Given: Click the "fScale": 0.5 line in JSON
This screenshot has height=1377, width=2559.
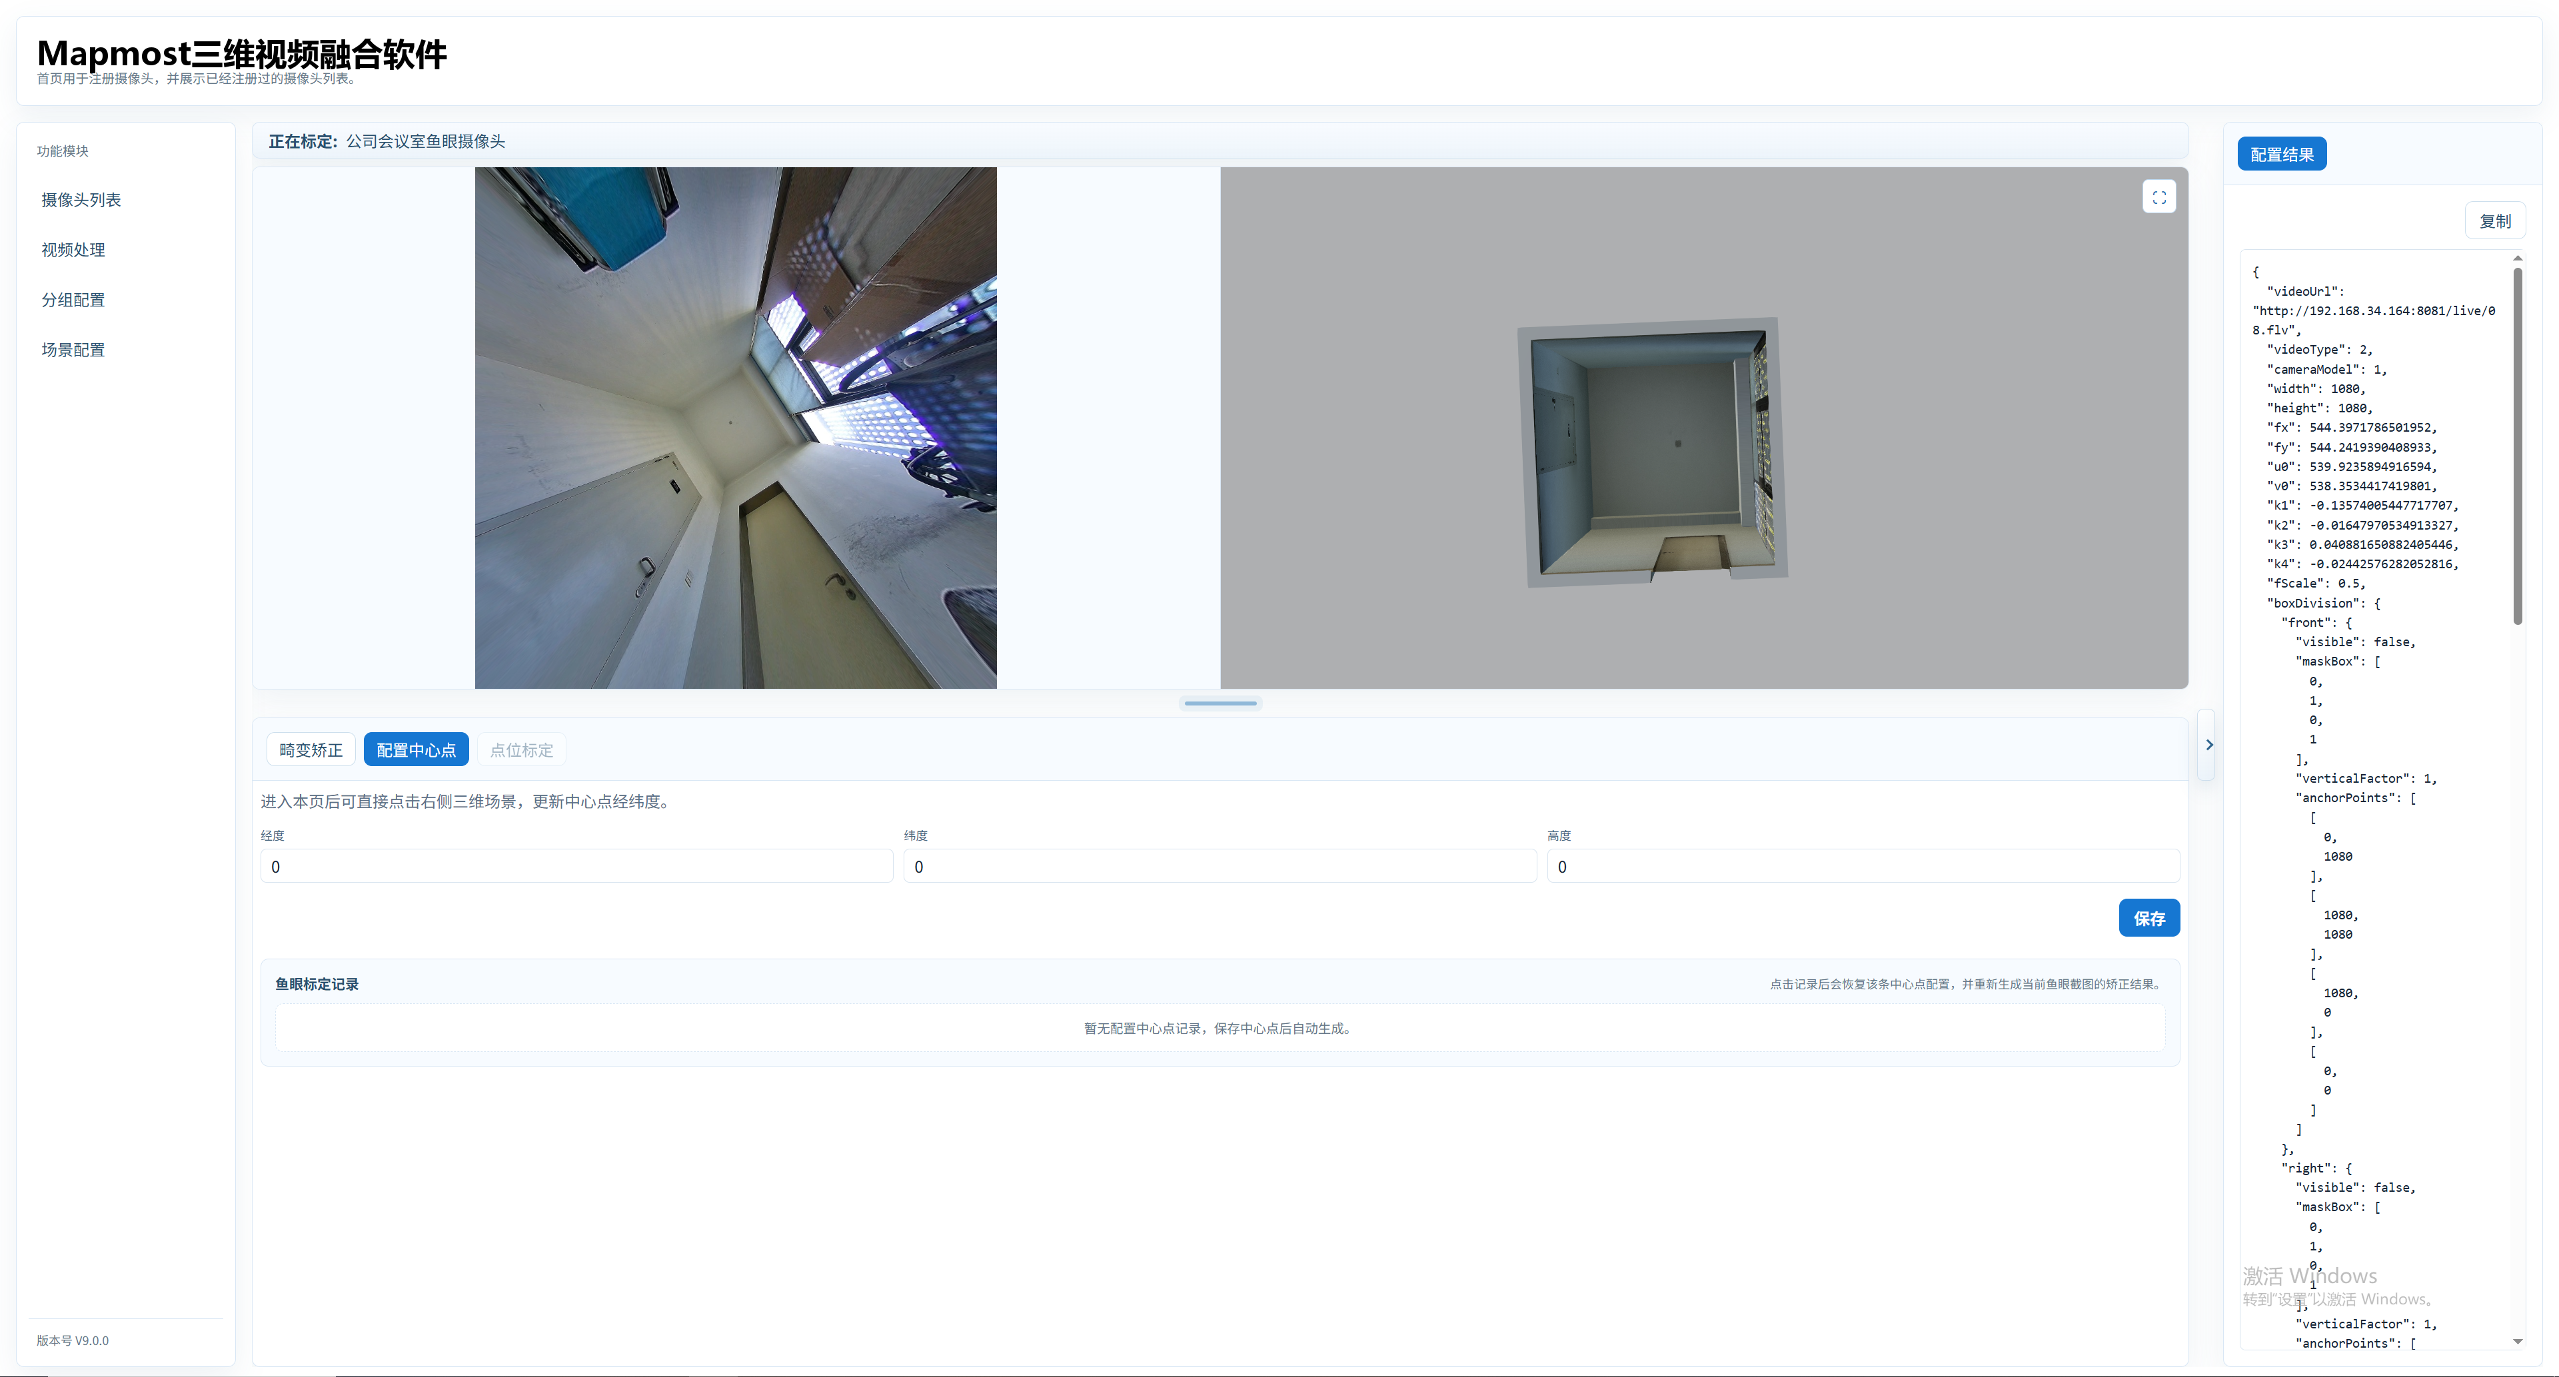Looking at the screenshot, I should pos(2316,584).
